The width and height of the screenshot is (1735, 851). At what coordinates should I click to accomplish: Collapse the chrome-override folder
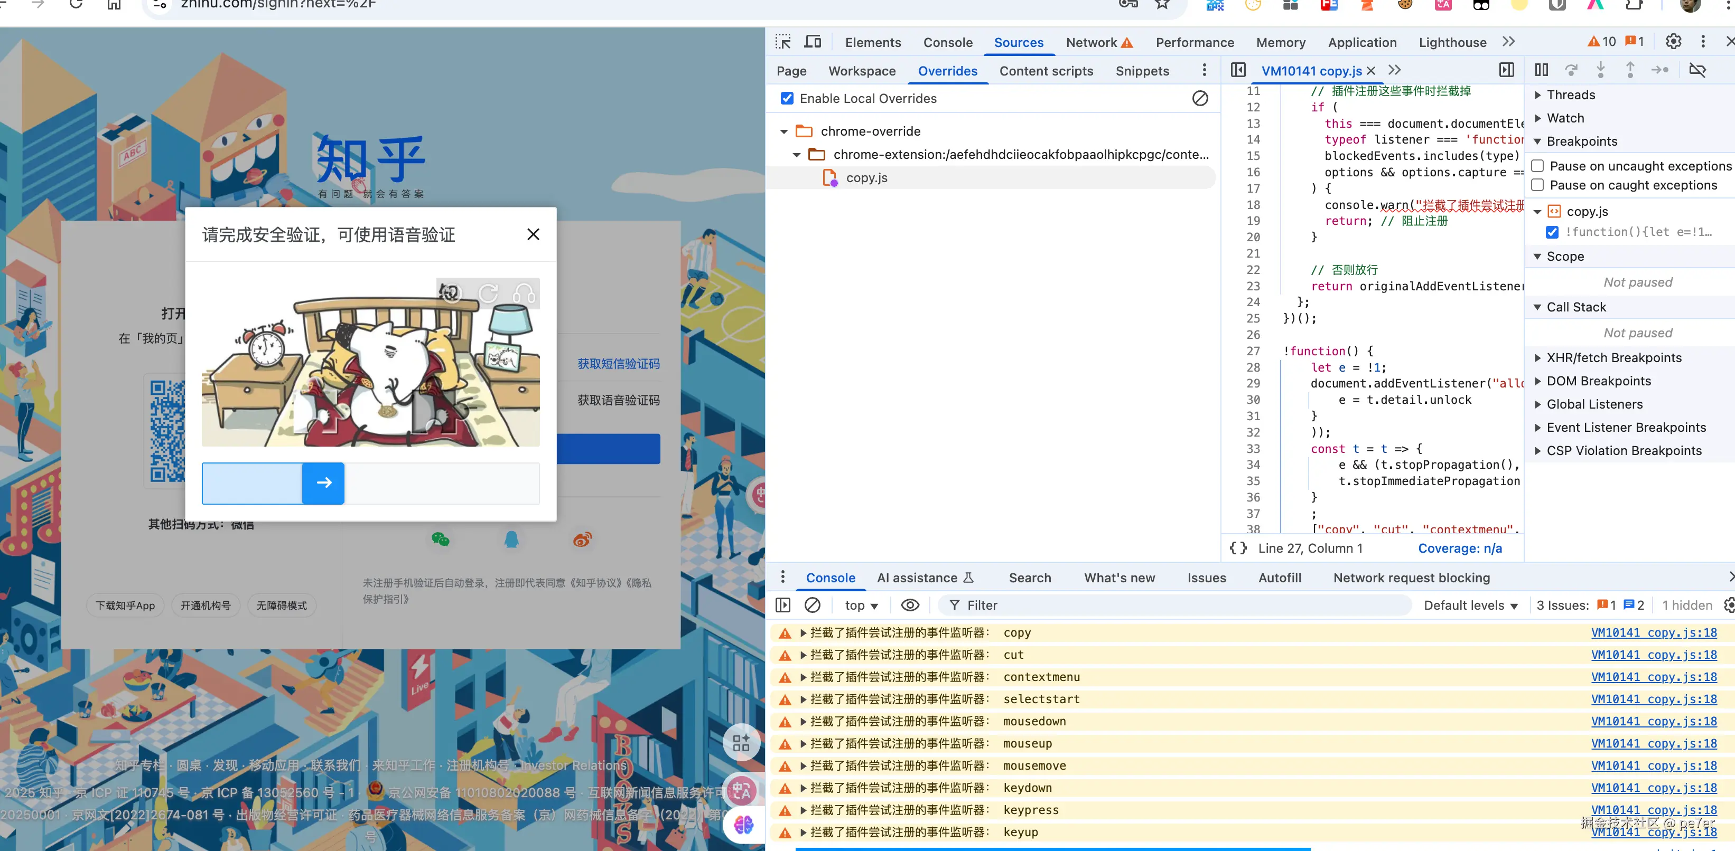tap(784, 132)
